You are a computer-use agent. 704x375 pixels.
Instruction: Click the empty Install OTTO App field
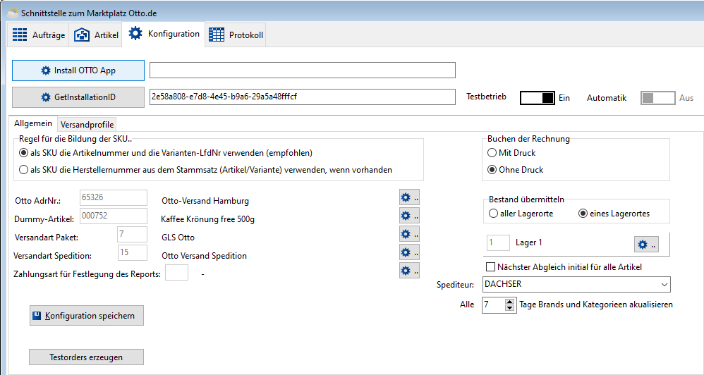(303, 70)
